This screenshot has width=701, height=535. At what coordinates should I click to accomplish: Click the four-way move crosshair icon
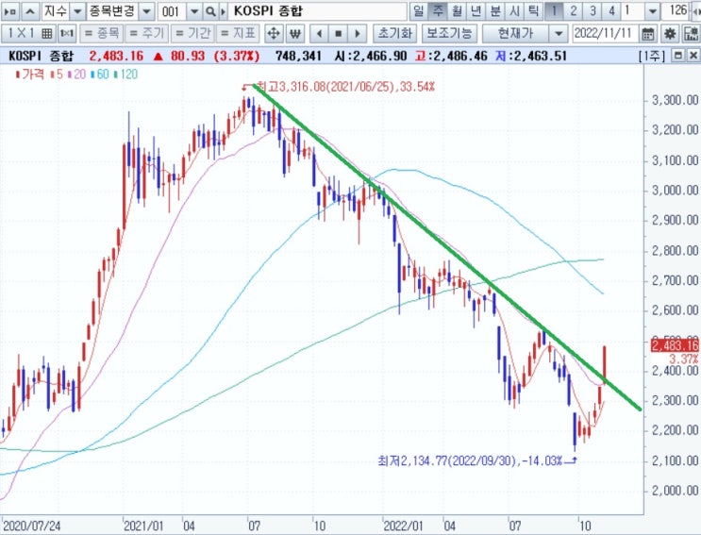274,34
